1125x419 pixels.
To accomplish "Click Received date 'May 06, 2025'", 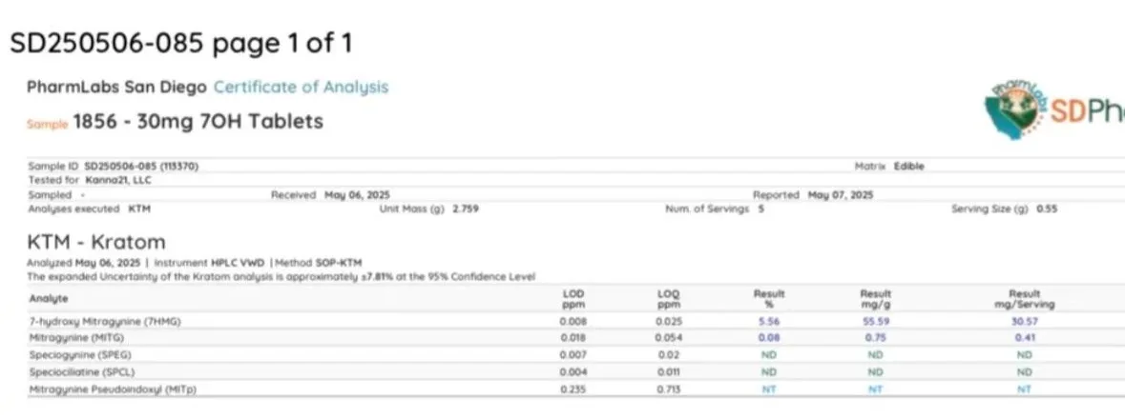I will [357, 195].
